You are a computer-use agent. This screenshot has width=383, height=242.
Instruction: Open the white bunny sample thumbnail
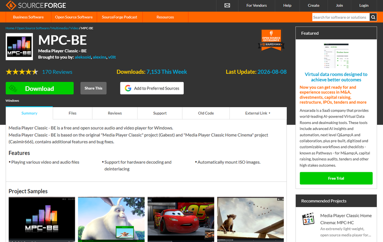tap(111, 220)
